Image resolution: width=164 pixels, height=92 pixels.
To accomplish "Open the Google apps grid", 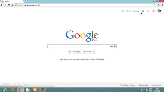I will coord(142,11).
